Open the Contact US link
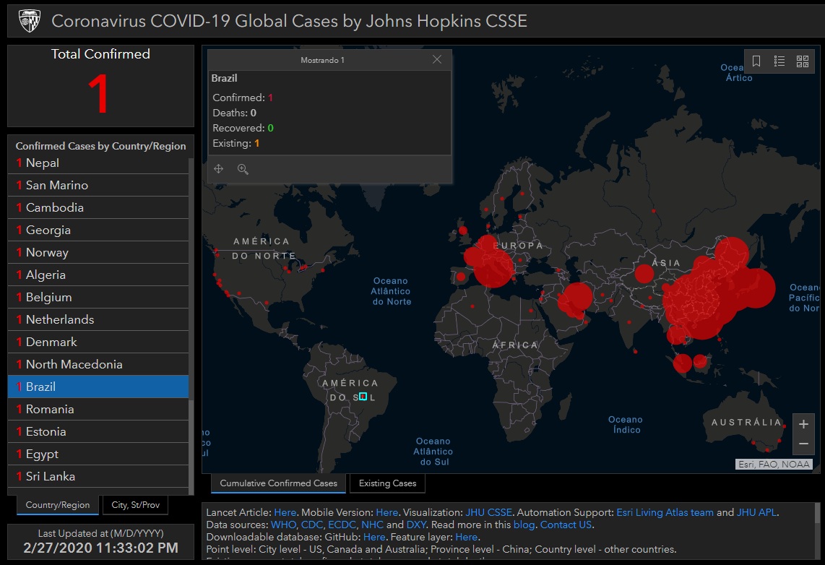This screenshot has height=565, width=825. tap(566, 525)
